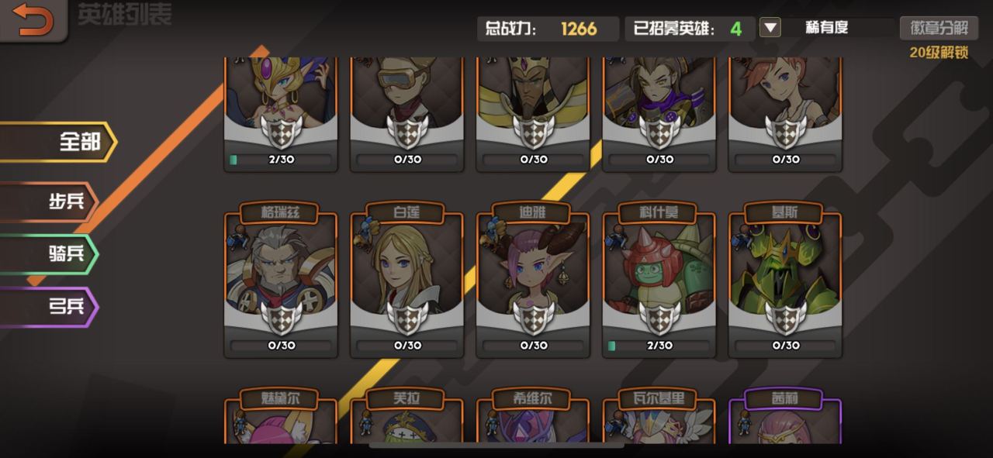The width and height of the screenshot is (993, 458).
Task: Switch to the 步兵 filter tab
Action: (x=48, y=201)
